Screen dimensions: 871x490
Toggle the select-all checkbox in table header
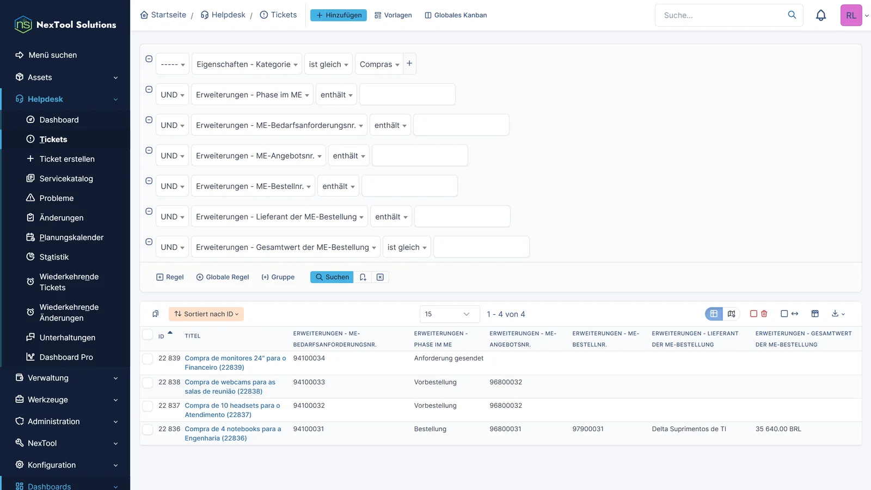(x=148, y=334)
